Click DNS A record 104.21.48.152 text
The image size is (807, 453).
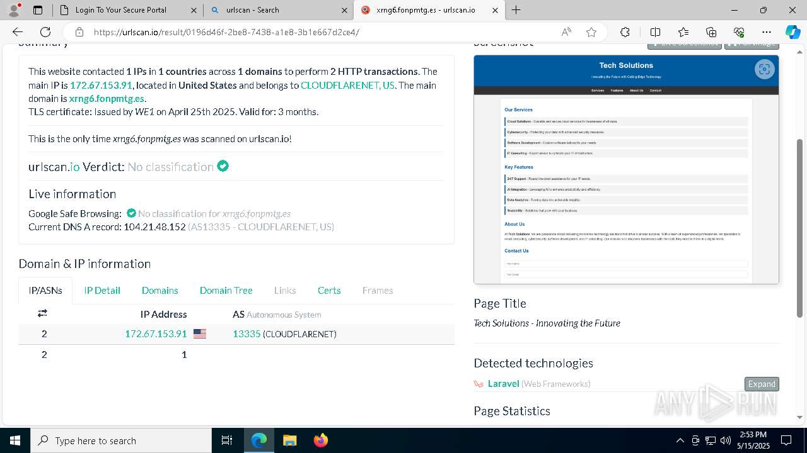154,226
